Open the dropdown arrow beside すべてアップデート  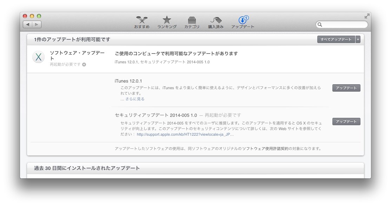tap(358, 39)
